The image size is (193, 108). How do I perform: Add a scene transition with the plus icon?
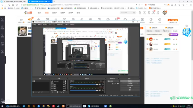(112, 83)
